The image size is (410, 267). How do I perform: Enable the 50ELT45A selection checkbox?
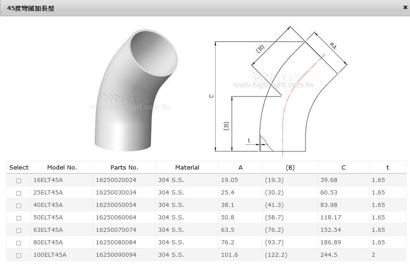(x=19, y=218)
